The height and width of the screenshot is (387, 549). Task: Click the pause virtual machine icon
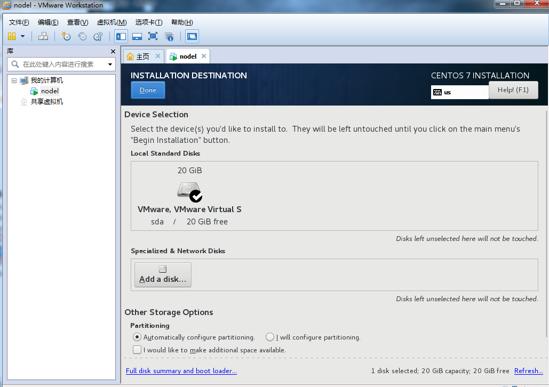[12, 36]
